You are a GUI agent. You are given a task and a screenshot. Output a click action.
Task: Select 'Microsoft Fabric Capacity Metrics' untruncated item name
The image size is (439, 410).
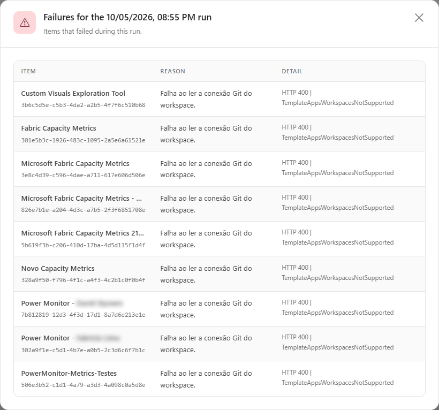click(75, 163)
